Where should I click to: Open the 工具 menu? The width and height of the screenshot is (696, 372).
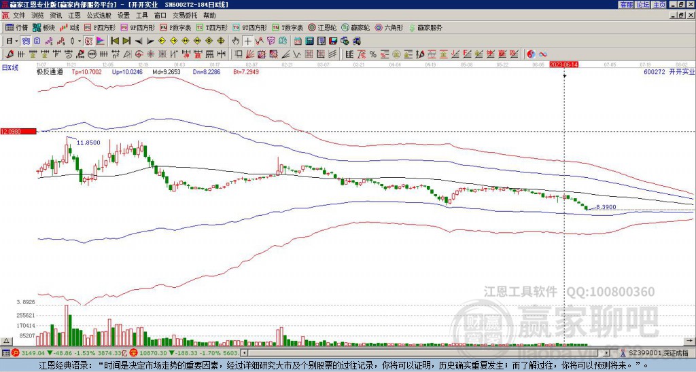coord(141,16)
